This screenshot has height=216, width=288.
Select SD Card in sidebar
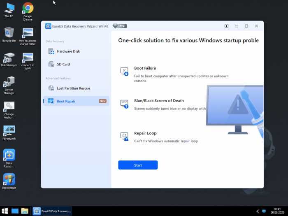[x=76, y=64]
